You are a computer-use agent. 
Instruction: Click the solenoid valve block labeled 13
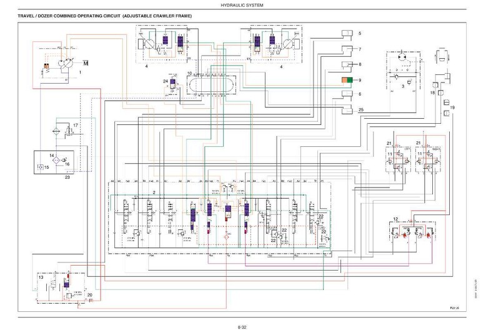pyautogui.click(x=61, y=288)
